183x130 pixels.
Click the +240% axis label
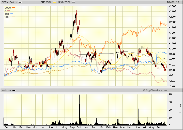pos(172,11)
